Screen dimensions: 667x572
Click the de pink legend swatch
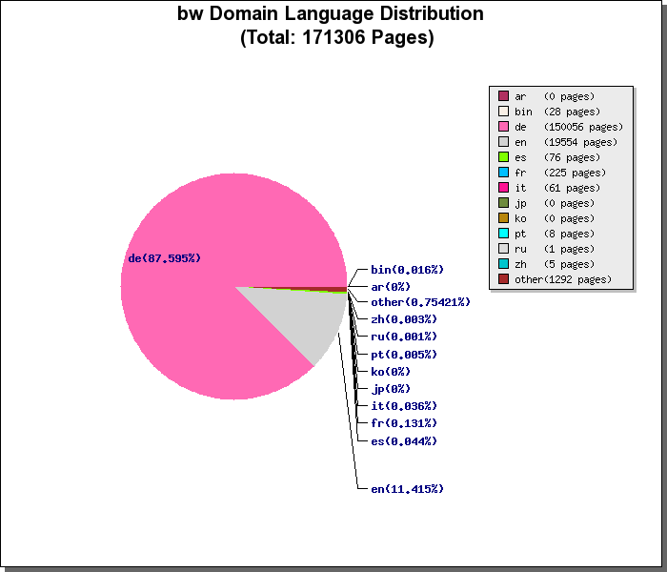[x=503, y=127]
